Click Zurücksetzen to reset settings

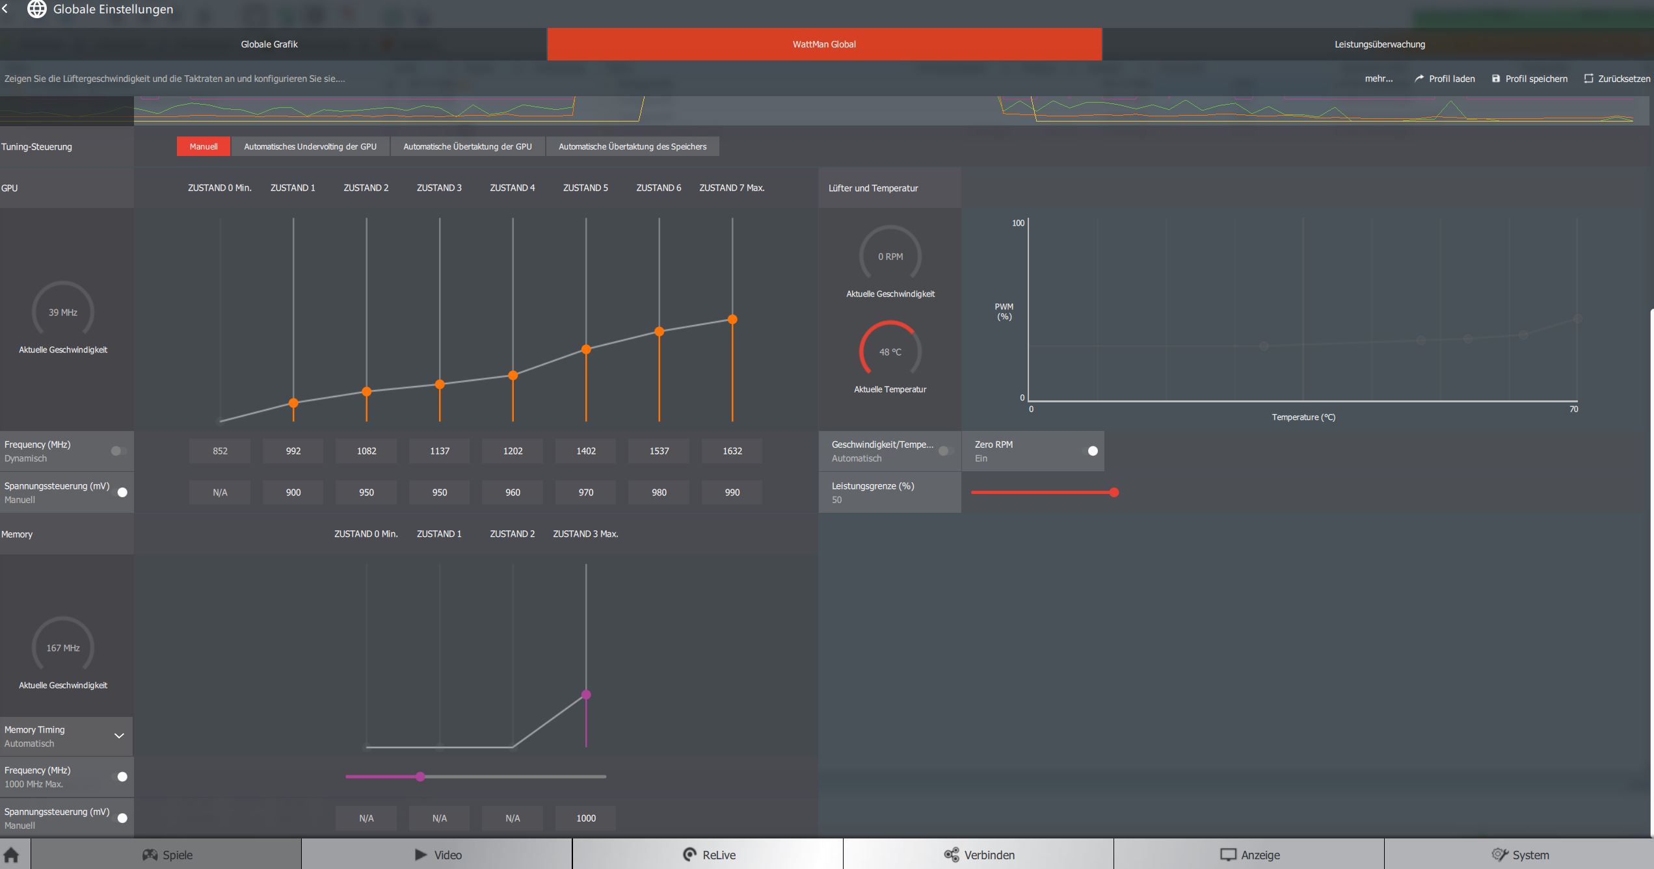(x=1617, y=79)
